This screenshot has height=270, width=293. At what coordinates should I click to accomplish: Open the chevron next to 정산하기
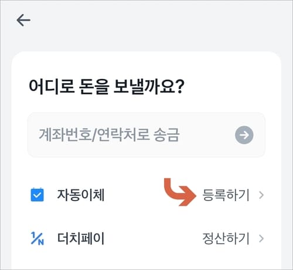261,238
